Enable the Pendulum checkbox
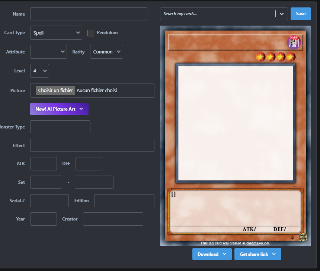320x271 pixels. coord(91,33)
